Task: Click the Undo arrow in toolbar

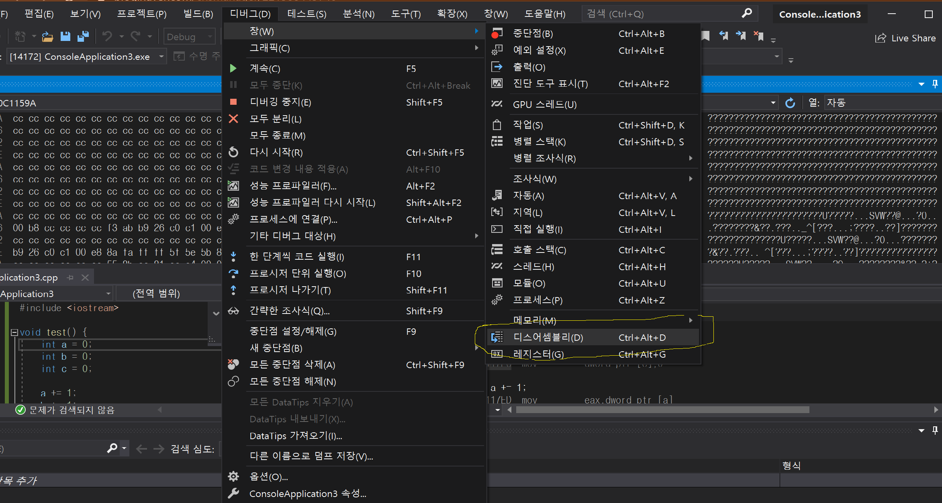Action: click(x=107, y=37)
